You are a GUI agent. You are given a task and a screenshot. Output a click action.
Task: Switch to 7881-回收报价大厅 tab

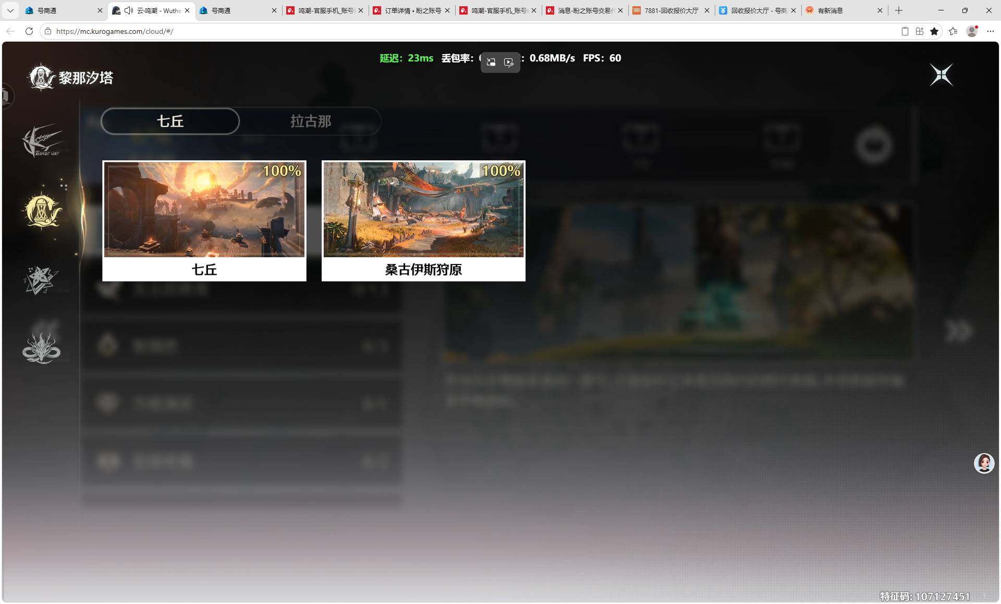(x=672, y=10)
